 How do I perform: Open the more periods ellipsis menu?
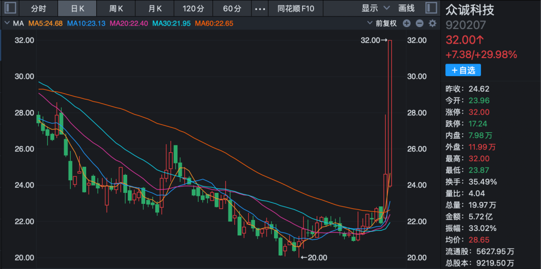(259, 9)
